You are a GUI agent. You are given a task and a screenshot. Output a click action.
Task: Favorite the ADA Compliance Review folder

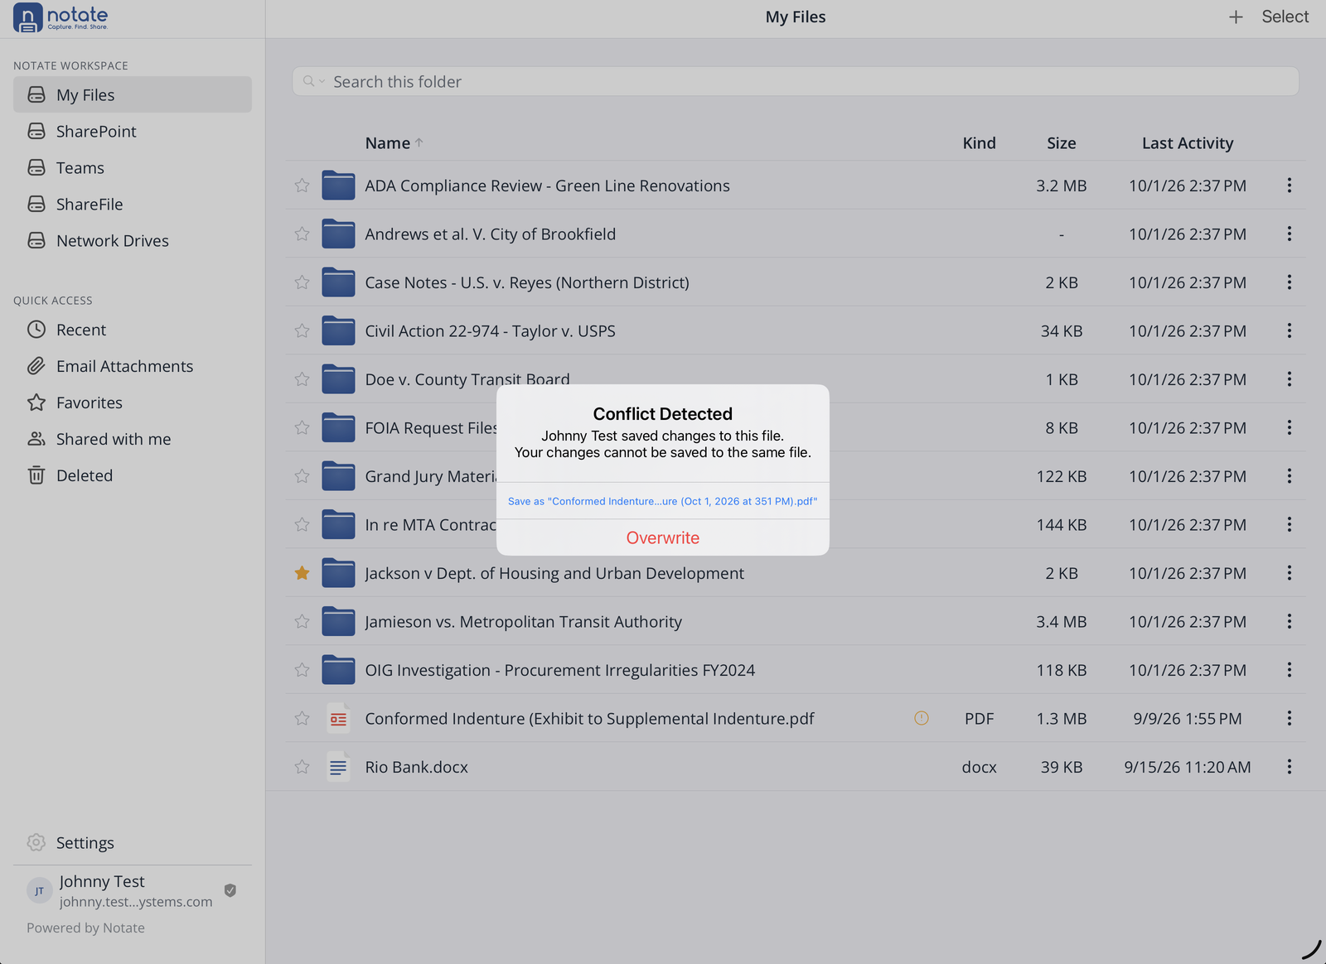[302, 186]
